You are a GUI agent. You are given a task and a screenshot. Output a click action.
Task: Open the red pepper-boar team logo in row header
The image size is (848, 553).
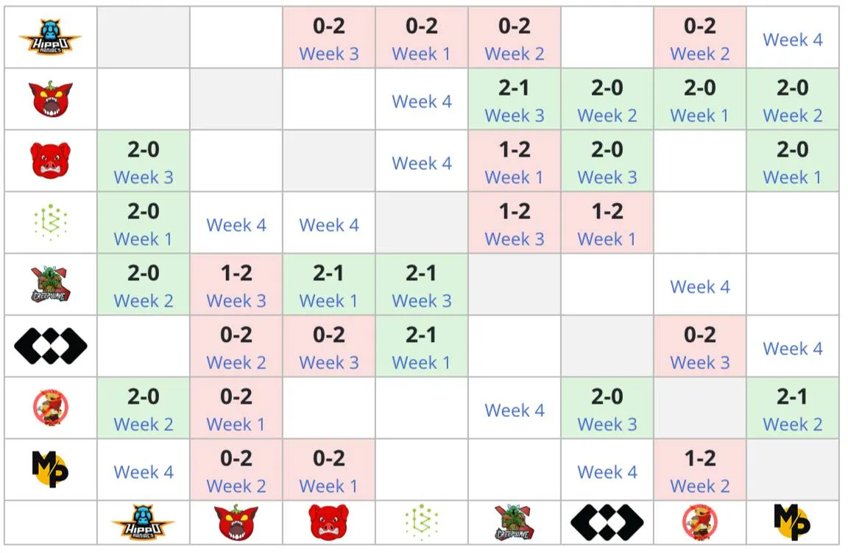(x=50, y=99)
